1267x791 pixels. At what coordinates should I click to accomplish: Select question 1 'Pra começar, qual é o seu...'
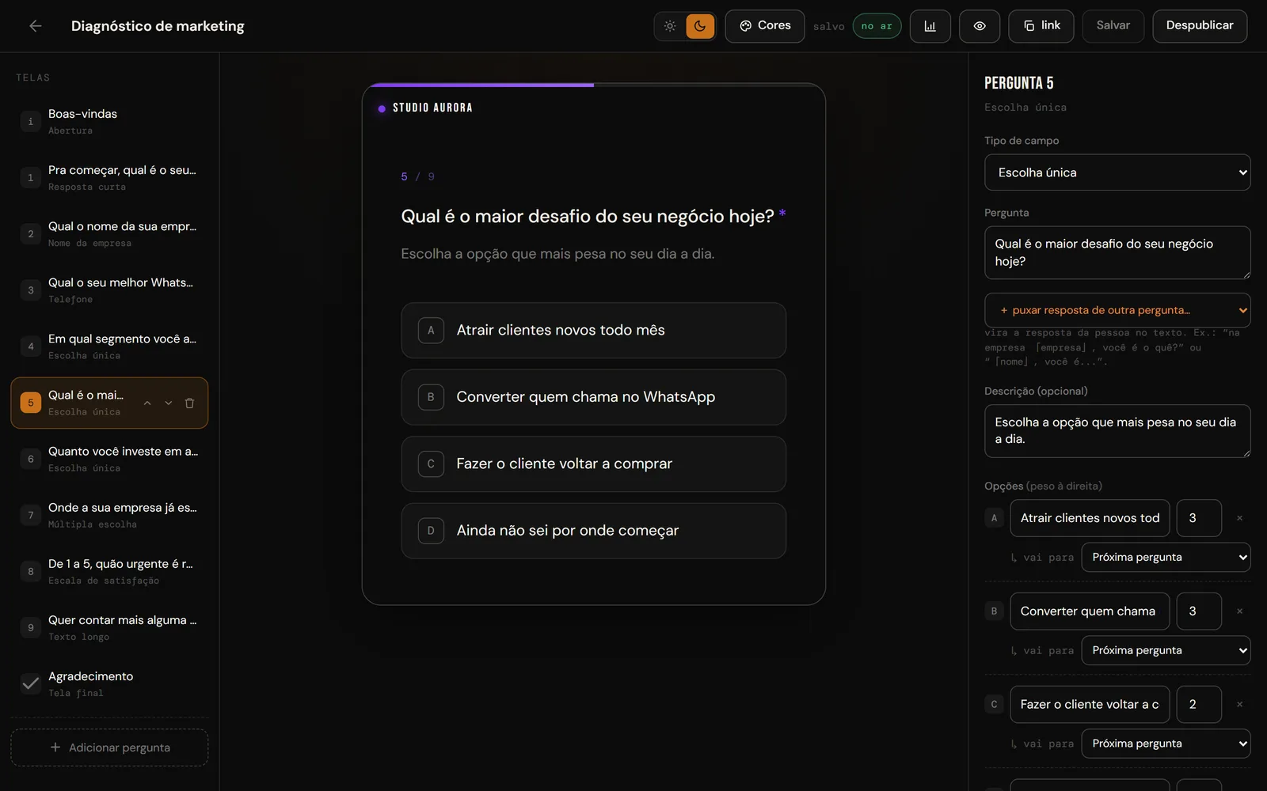click(109, 178)
